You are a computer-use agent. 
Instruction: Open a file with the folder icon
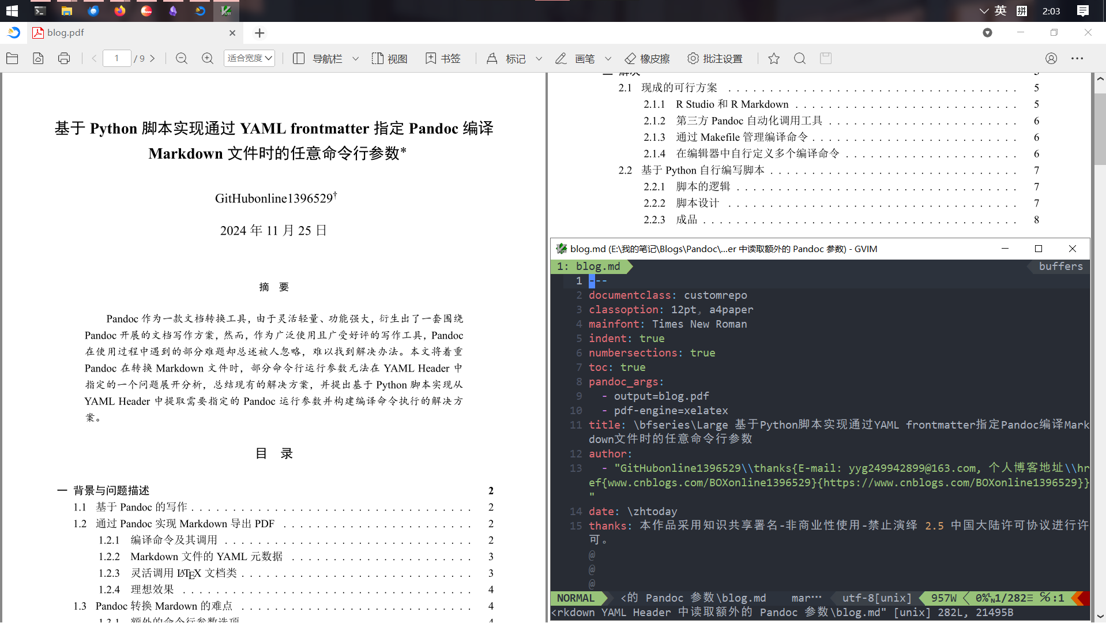tap(12, 58)
